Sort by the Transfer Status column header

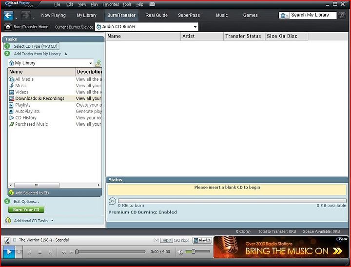pos(244,36)
